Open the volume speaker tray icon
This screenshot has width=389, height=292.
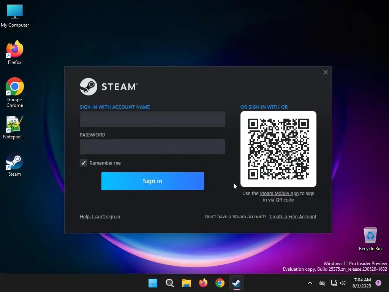pyautogui.click(x=343, y=283)
